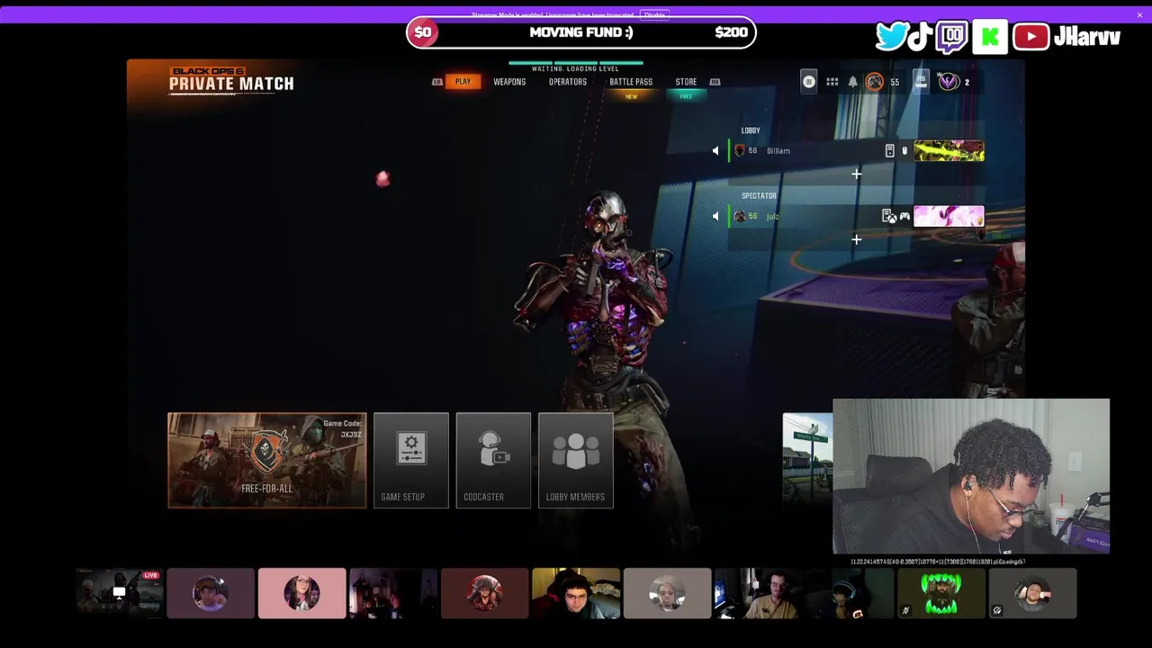Click Billiam's mouse input icon
Screen dimensions: 1152x648
pyautogui.click(x=904, y=151)
